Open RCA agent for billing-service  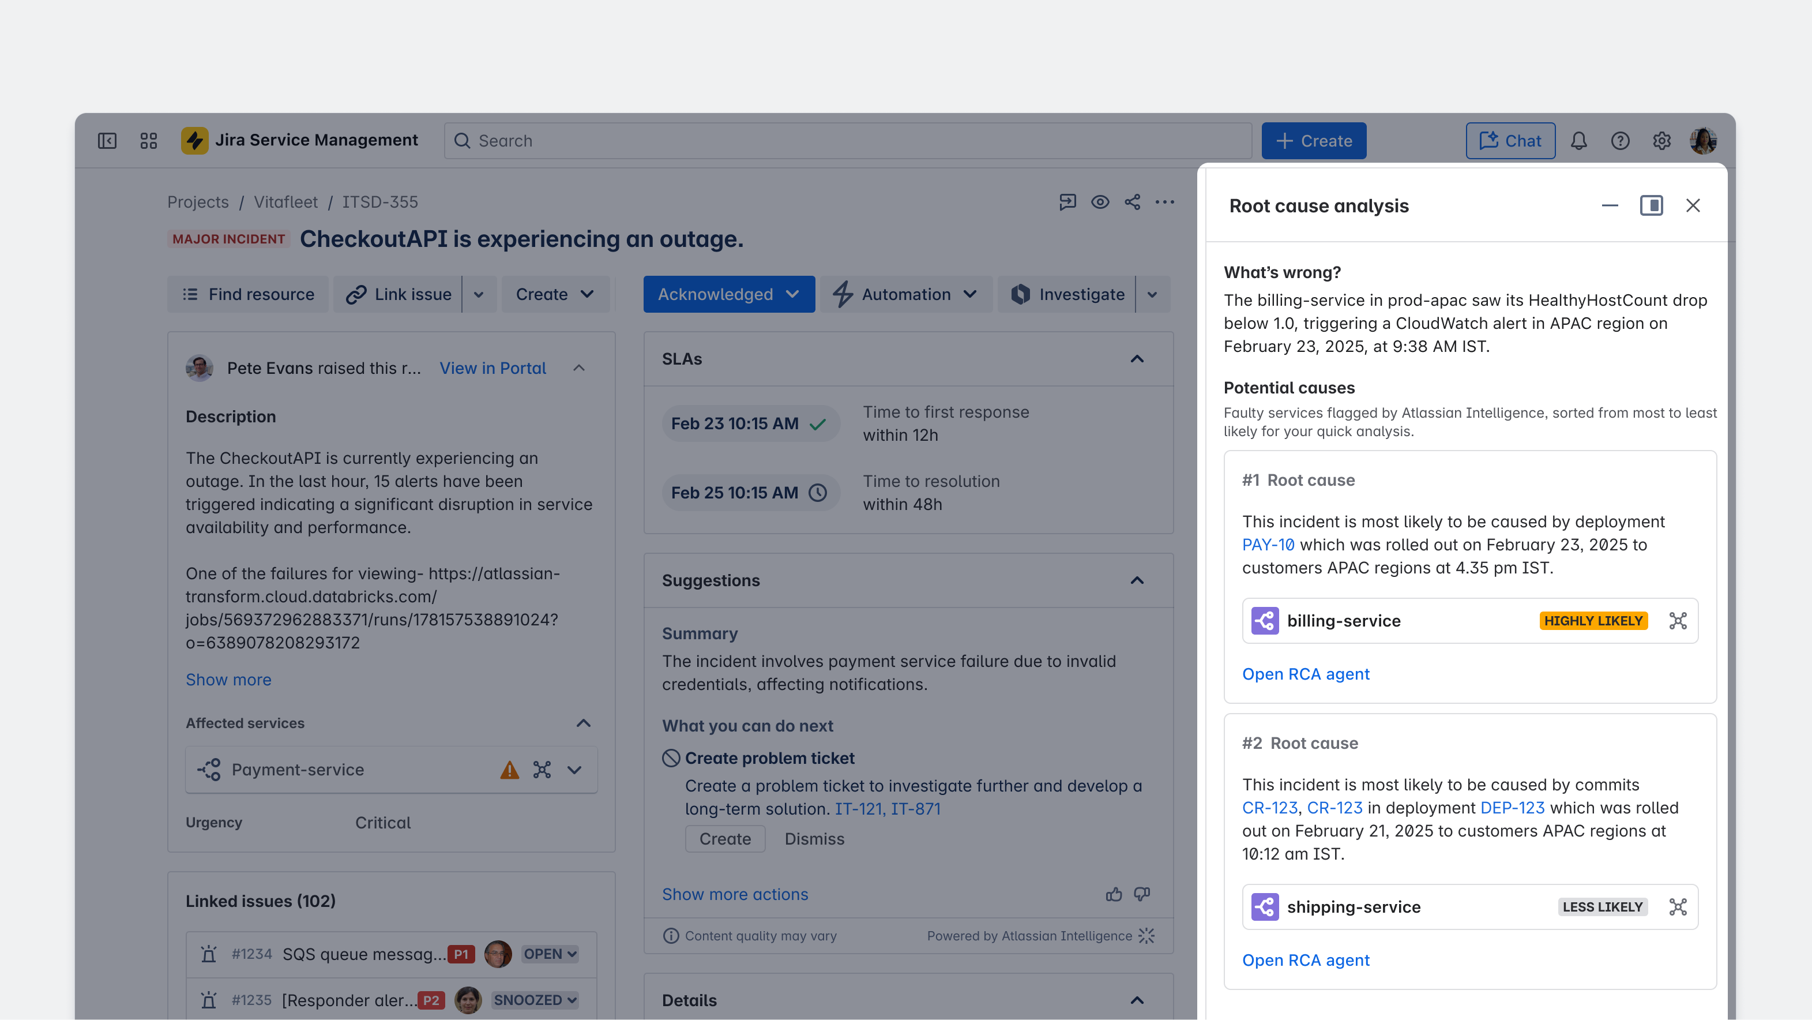coord(1305,673)
